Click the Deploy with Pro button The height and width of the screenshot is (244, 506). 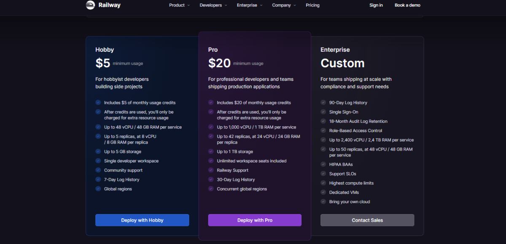(255, 220)
